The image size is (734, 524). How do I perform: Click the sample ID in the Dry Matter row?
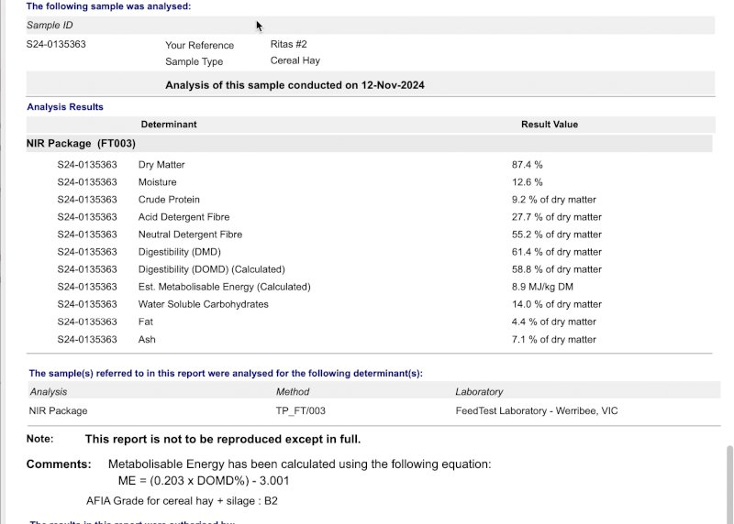(87, 165)
